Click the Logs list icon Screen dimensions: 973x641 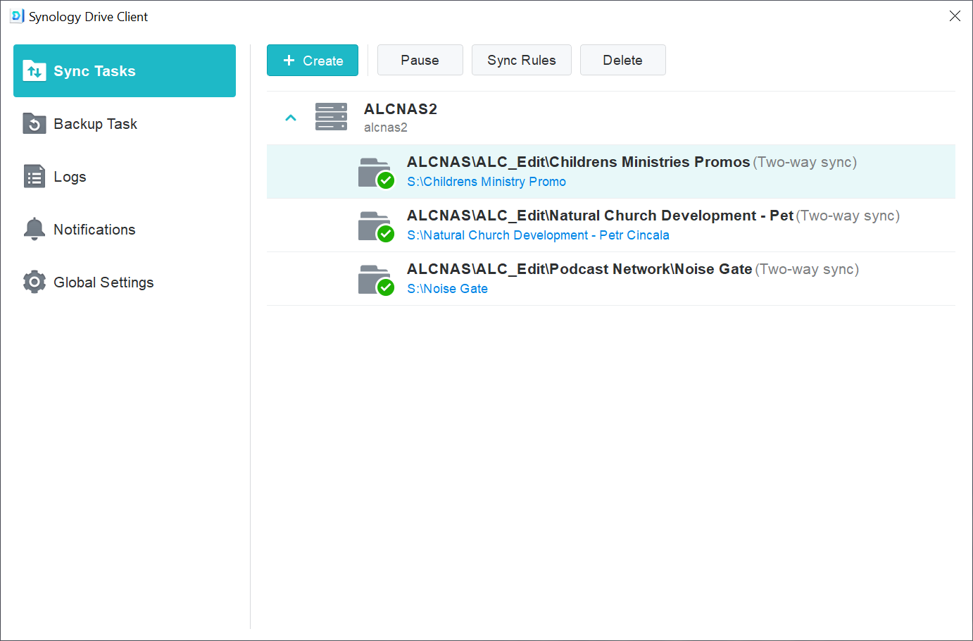(34, 177)
